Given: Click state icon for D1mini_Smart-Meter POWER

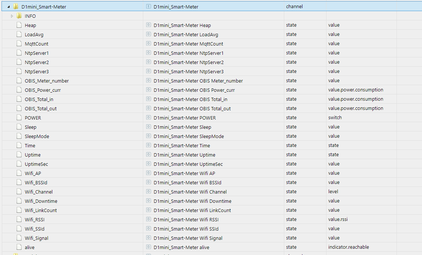Looking at the screenshot, I should pyautogui.click(x=148, y=117).
